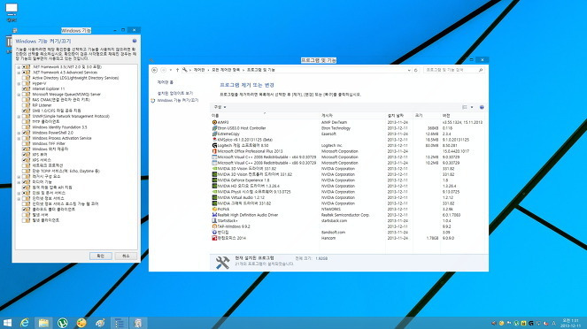
Task: Toggle the .NET Framework 4.5 Advanced Services checkbox
Action: (24, 73)
